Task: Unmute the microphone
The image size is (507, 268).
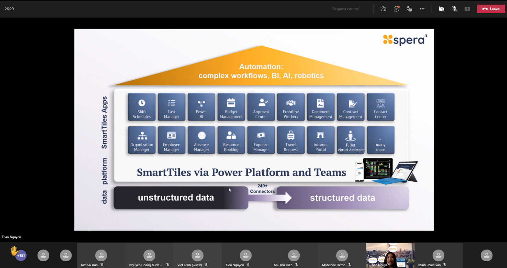Action: [455, 9]
